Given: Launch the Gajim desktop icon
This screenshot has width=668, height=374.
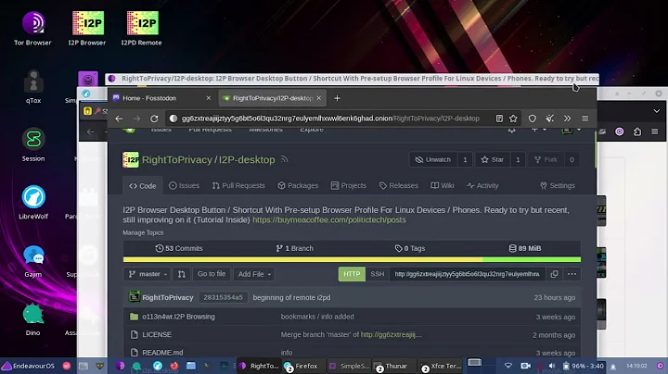Looking at the screenshot, I should pos(33,260).
